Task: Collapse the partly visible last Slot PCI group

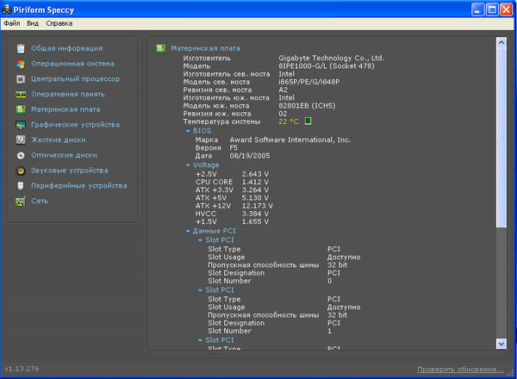Action: coord(200,340)
